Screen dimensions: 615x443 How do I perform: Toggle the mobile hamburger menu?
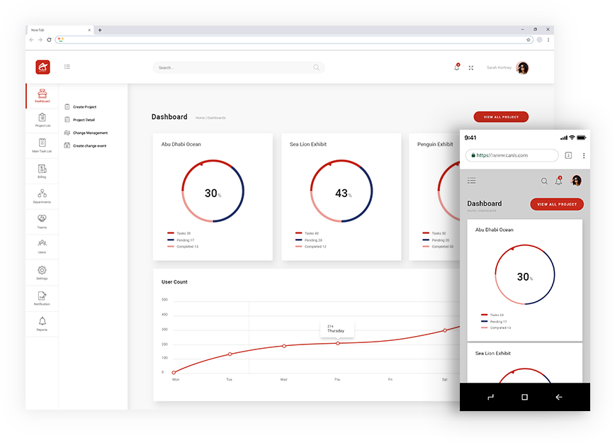point(472,181)
